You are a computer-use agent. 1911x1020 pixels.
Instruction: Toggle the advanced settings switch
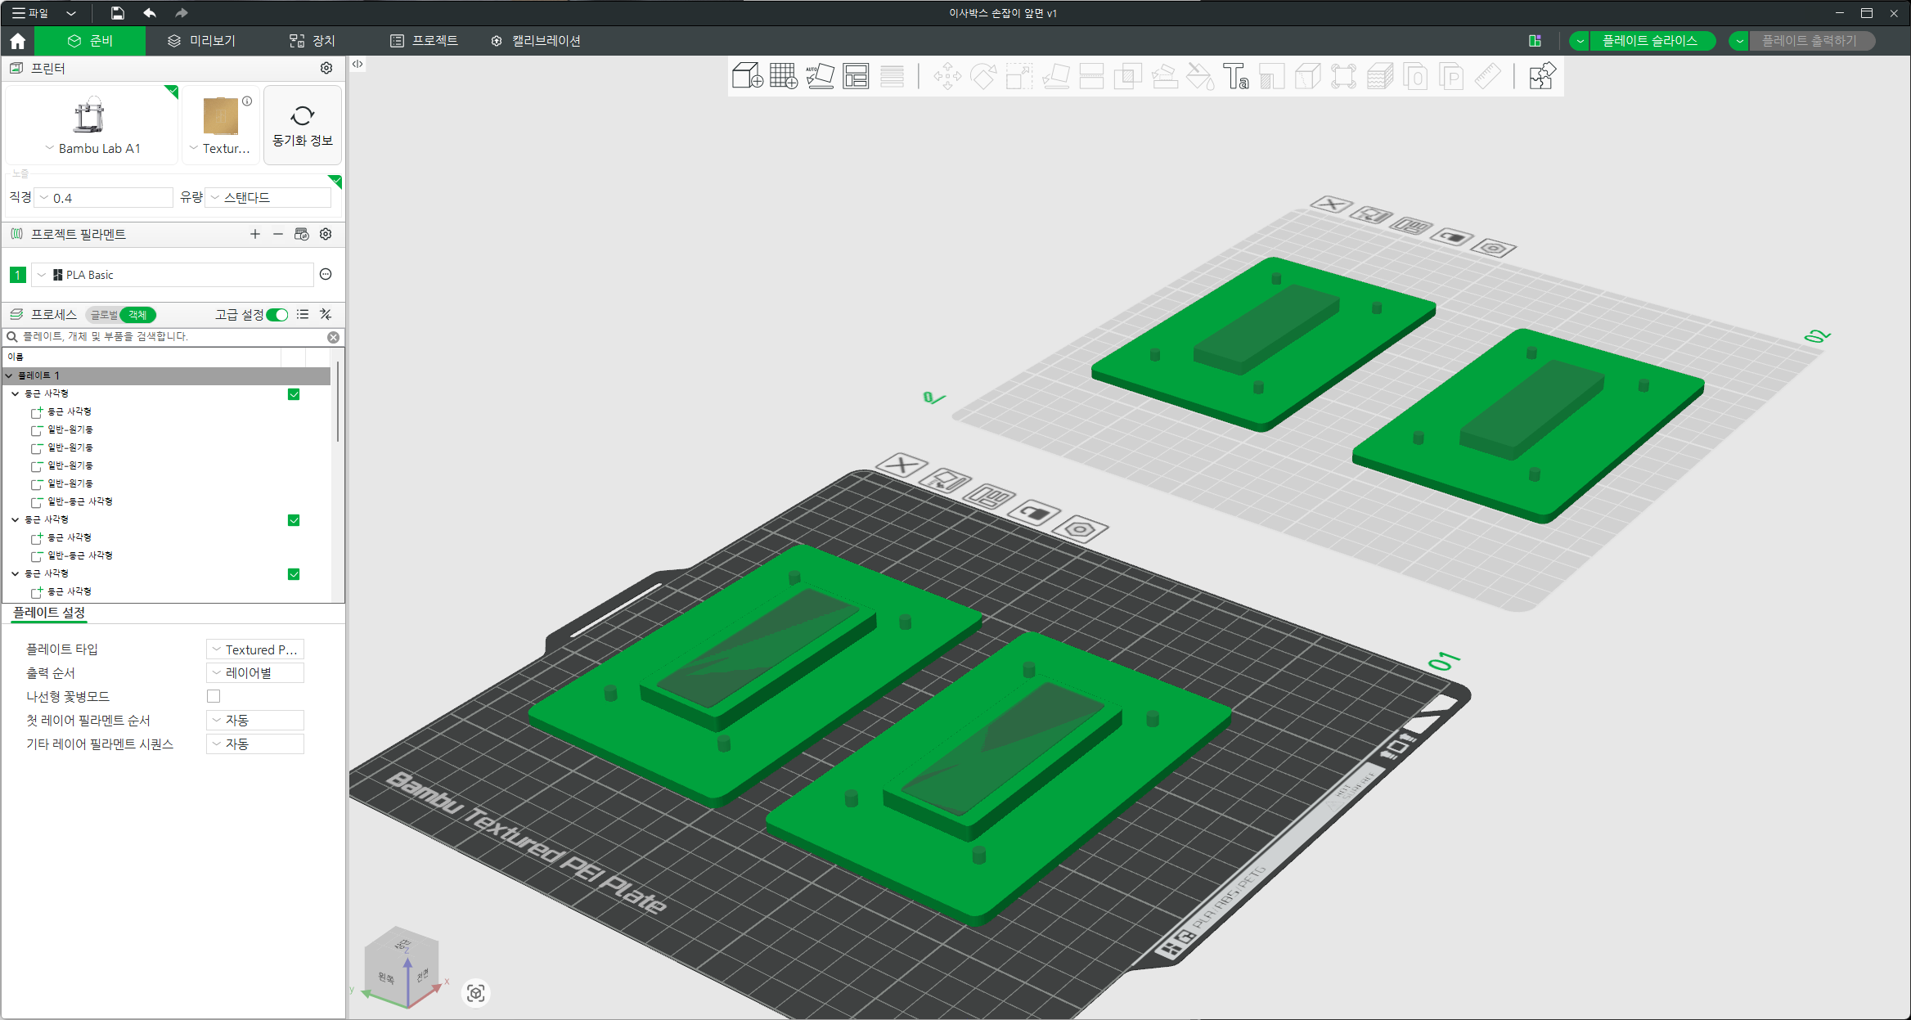click(277, 315)
